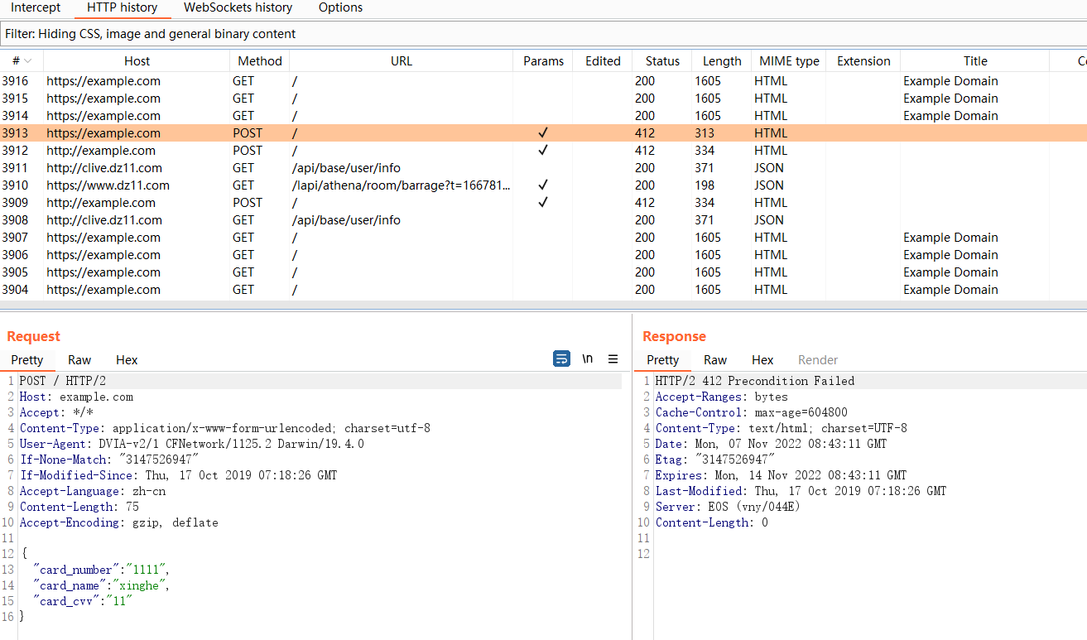
Task: Click the history table horizontal scrollbar
Action: (x=543, y=305)
